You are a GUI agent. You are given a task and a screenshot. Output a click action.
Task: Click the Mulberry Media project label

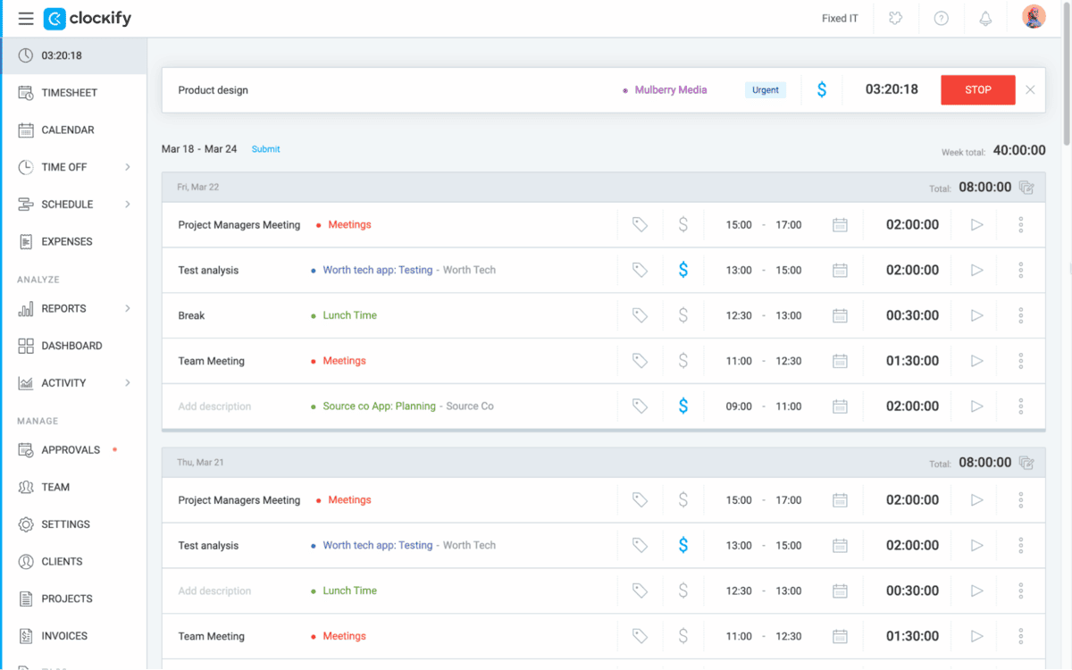click(x=670, y=90)
